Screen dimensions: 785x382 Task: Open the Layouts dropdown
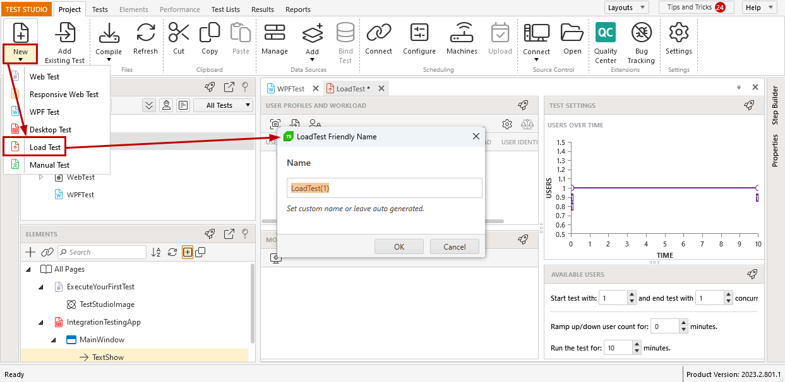pyautogui.click(x=626, y=8)
